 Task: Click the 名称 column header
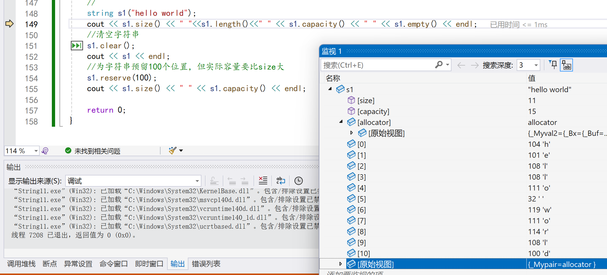[333, 78]
